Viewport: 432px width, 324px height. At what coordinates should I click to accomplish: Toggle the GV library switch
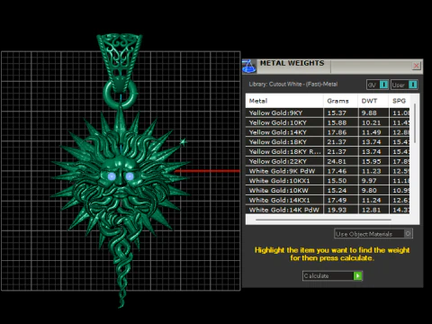point(378,85)
